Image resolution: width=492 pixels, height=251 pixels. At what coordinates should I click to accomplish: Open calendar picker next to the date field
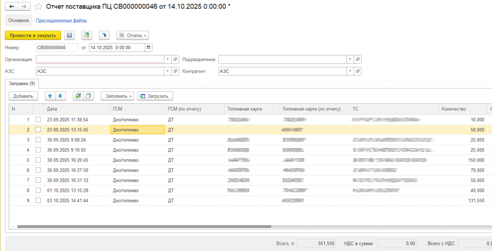[149, 48]
